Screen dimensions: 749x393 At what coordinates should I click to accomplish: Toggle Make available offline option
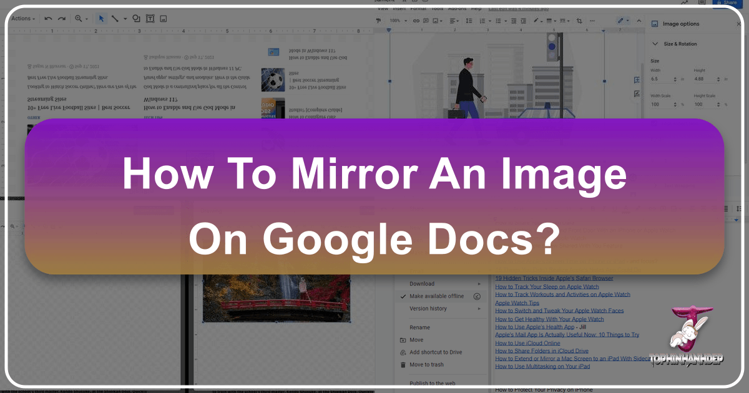click(x=436, y=296)
